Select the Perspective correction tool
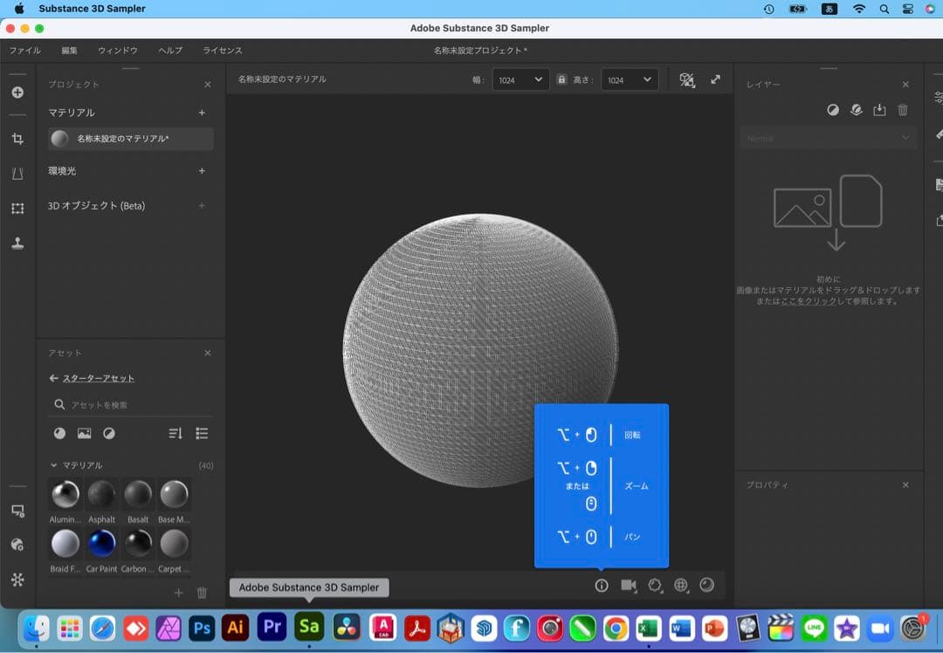The width and height of the screenshot is (943, 653). tap(17, 174)
